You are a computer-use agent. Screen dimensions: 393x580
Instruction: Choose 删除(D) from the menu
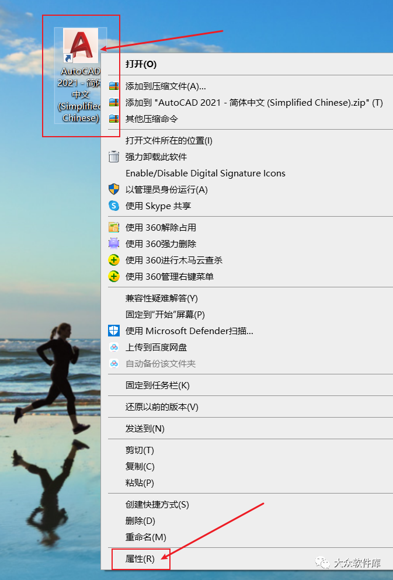[x=140, y=521]
